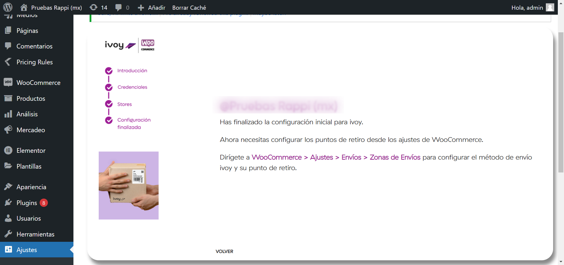Open Comentarios in the sidebar menu
The height and width of the screenshot is (265, 564).
coord(34,46)
